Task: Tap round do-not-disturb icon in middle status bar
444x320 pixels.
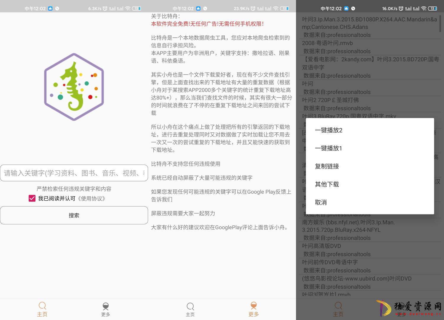Action: pyautogui.click(x=205, y=9)
